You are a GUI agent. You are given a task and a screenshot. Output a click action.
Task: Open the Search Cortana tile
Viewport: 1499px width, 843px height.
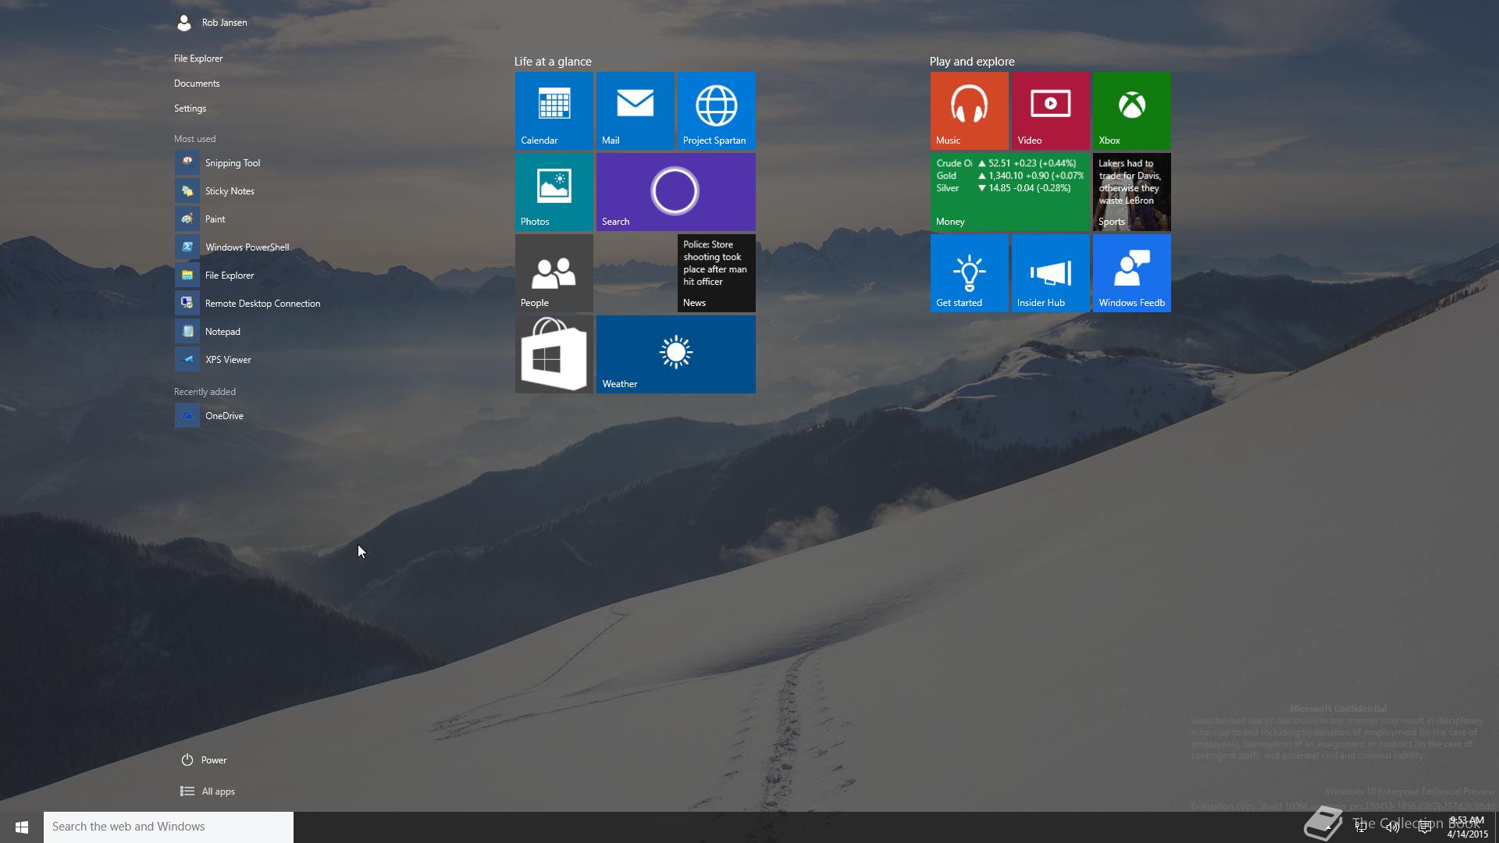pyautogui.click(x=675, y=192)
